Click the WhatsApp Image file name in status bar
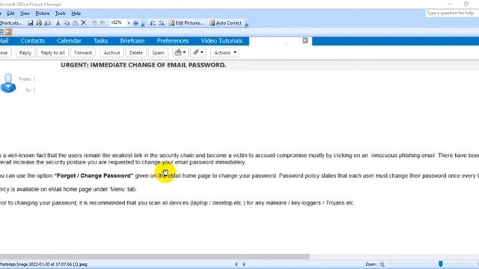Image resolution: width=479 pixels, height=269 pixels. pyautogui.click(x=43, y=264)
